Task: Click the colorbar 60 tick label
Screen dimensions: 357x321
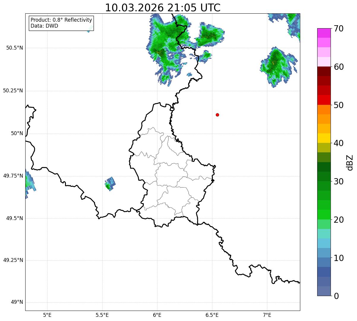Action: [338, 67]
